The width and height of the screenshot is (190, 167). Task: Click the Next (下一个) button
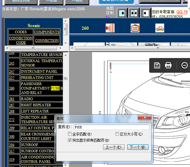click(138, 147)
